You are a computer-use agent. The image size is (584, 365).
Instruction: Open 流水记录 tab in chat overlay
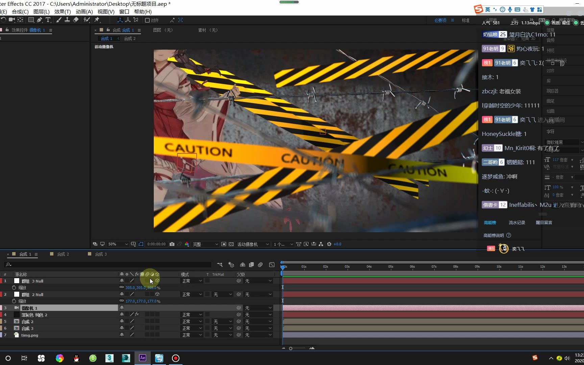(x=517, y=222)
